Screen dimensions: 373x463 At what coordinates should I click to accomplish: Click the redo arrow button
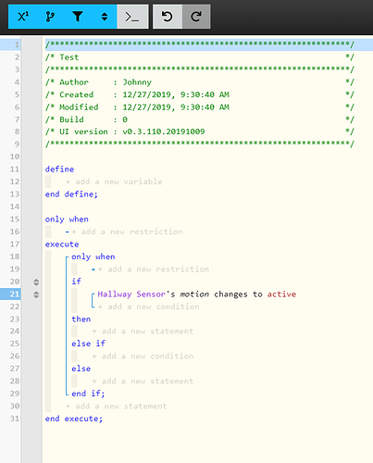coord(196,17)
